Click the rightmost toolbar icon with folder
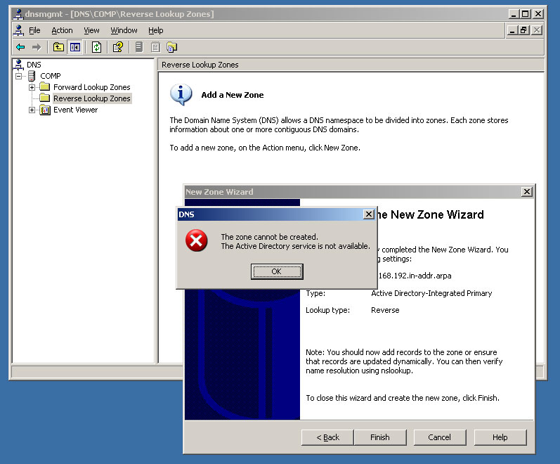Screen dimensions: 560x464 [171, 47]
